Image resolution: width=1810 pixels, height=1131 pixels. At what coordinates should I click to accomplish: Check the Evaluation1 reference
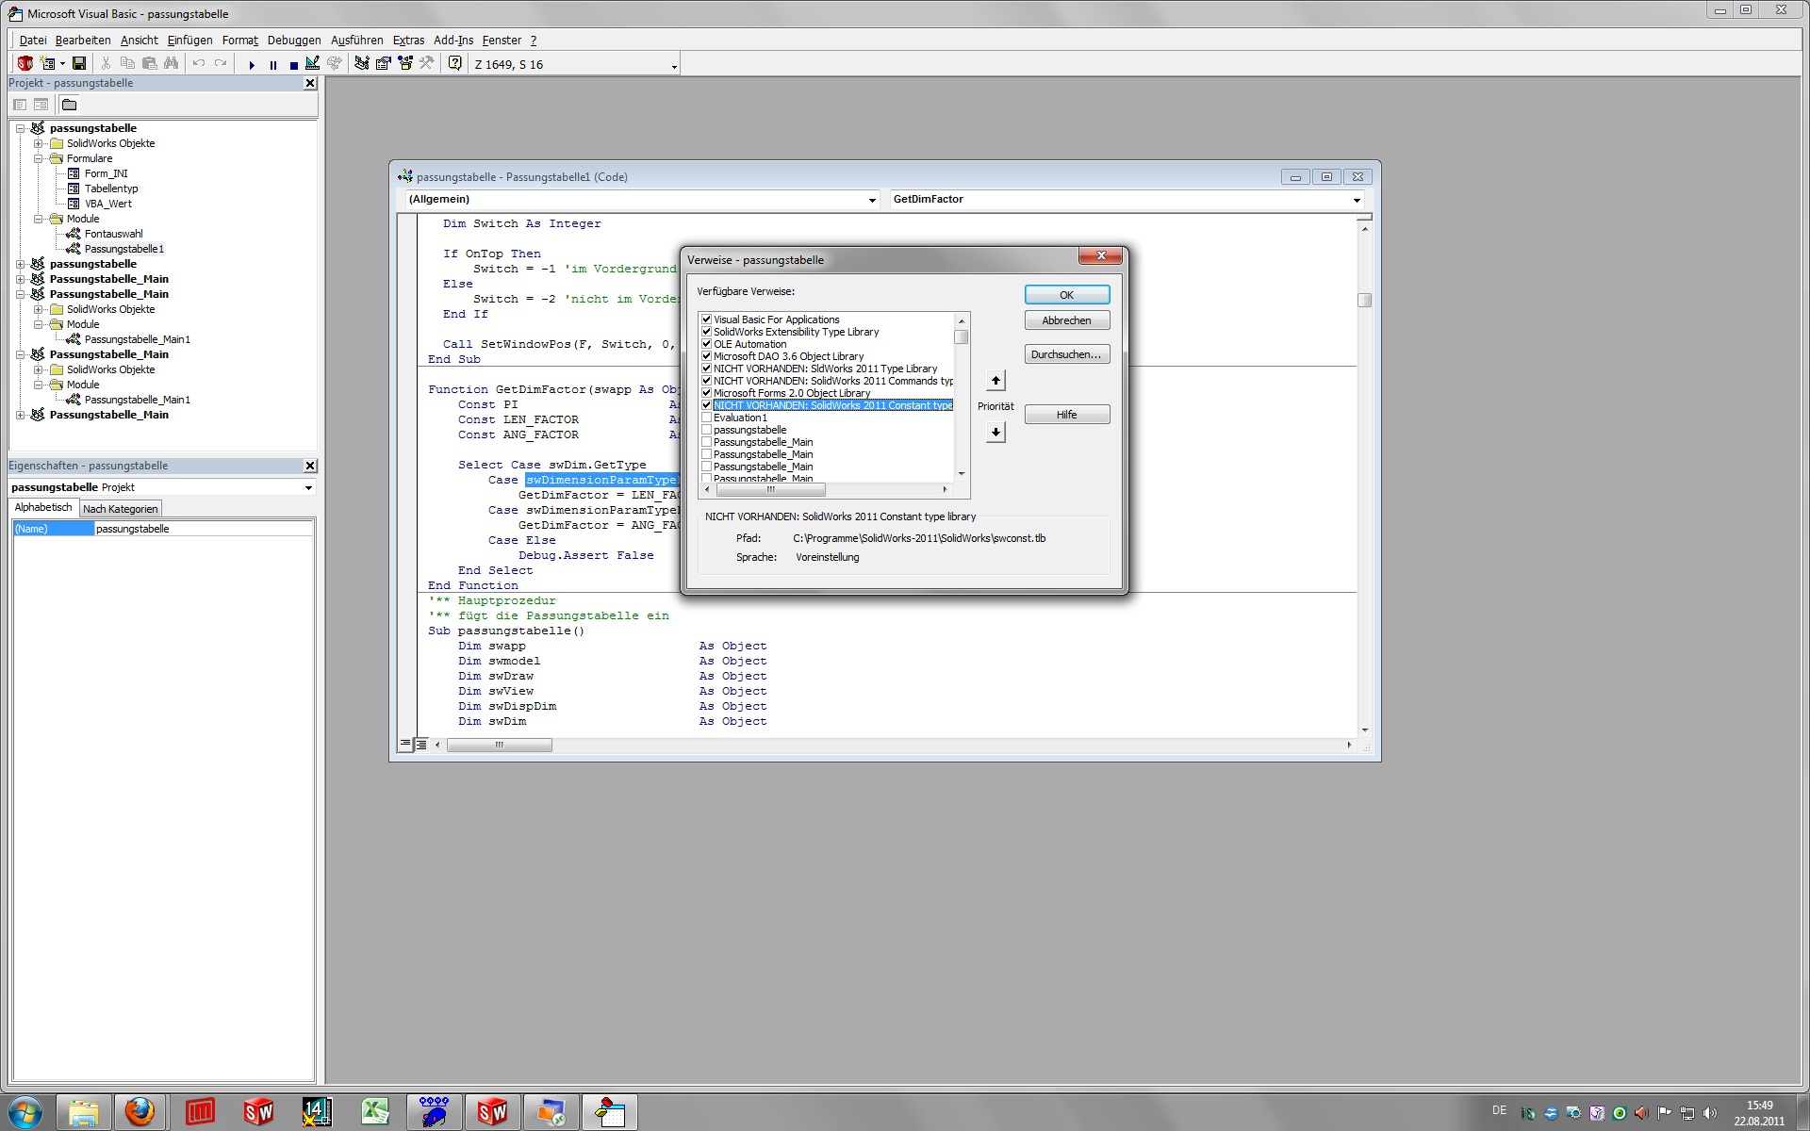coord(706,418)
